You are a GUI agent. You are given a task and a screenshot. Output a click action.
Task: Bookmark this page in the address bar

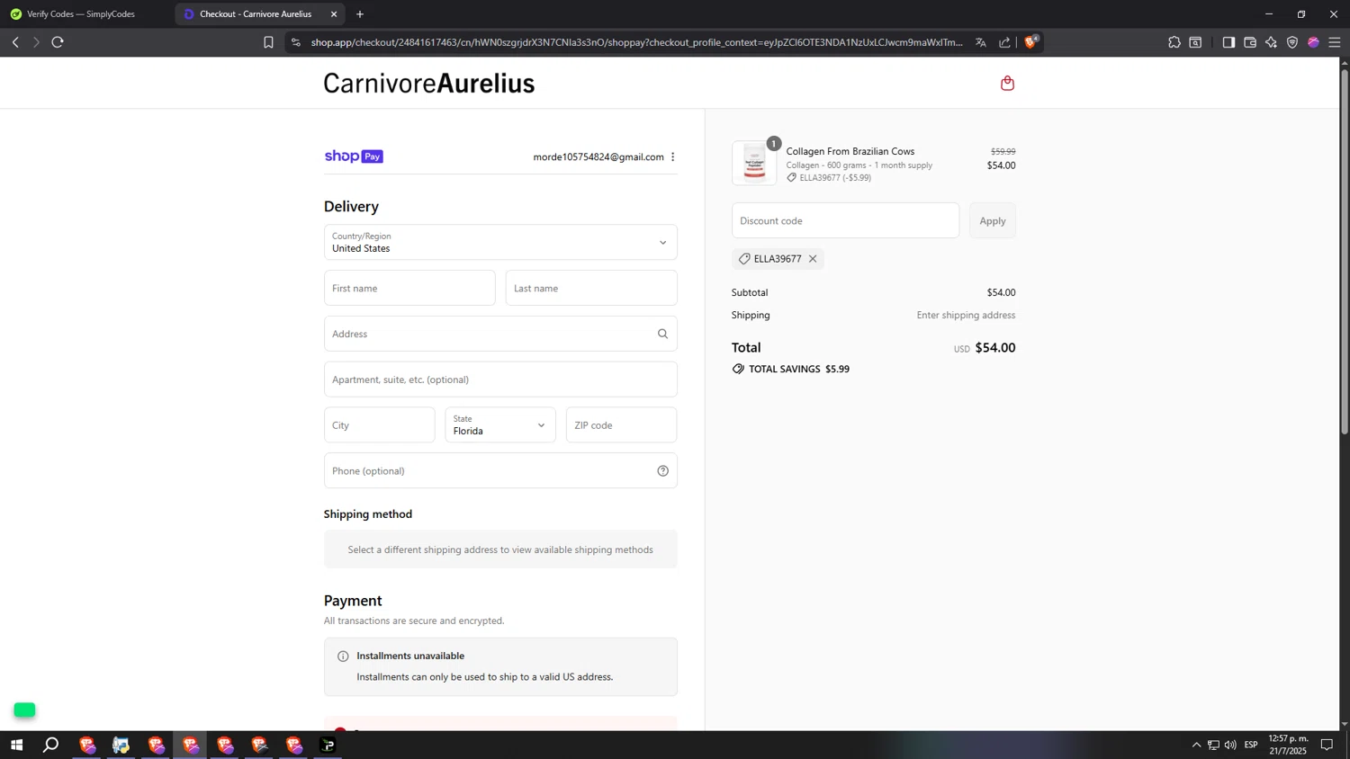point(268,42)
